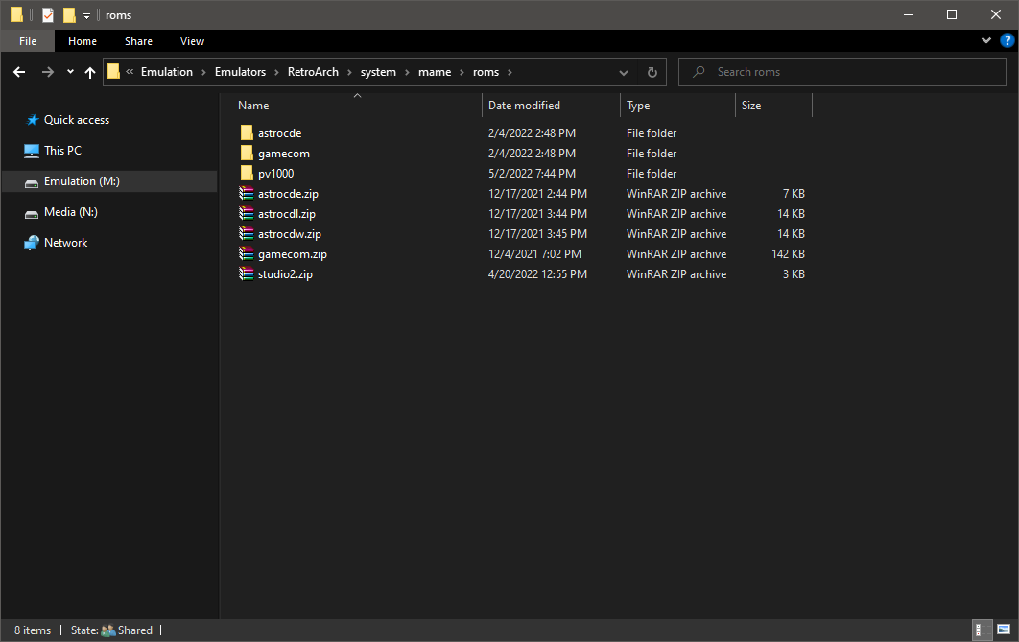Screen dimensions: 1019x642
Task: Click the expand chevrons before Emulation in path
Action: click(x=130, y=72)
